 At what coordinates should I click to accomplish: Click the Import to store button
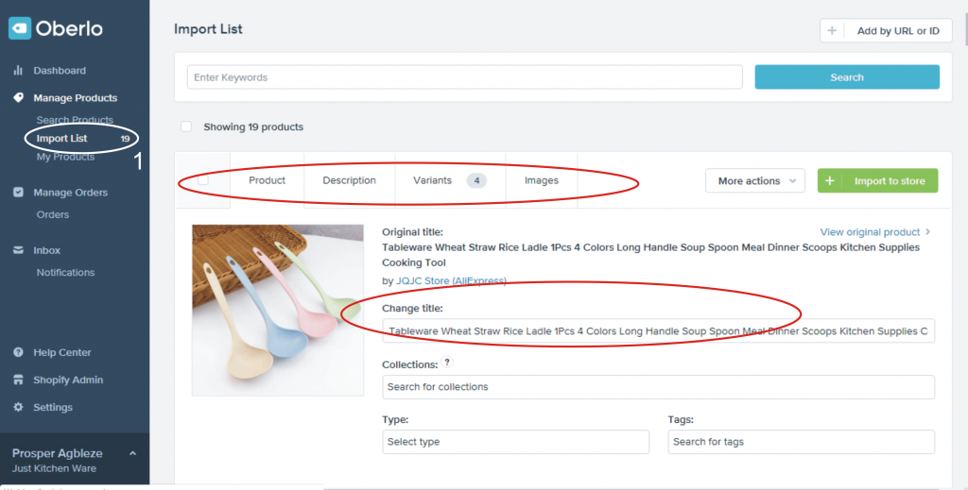[x=878, y=180]
